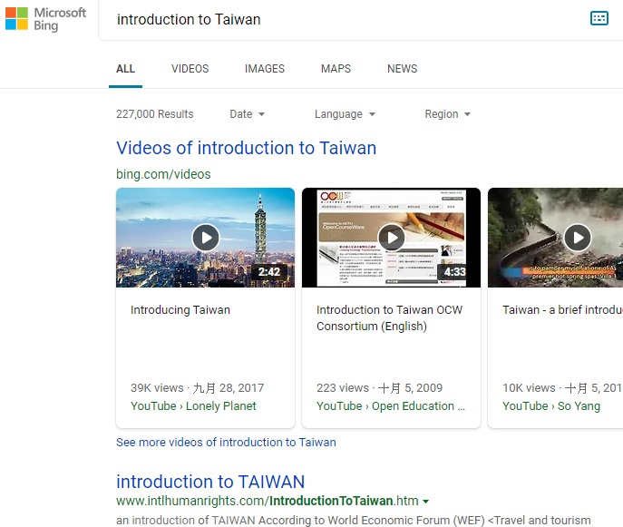The image size is (623, 527).
Task: Open the on-screen keyboard icon
Action: coord(599,18)
